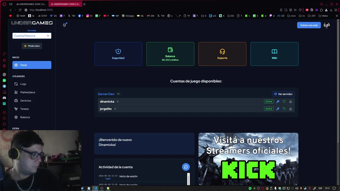Reload the page with browser refresh icon
Viewport: 340px width, 191px height.
click(x=20, y=10)
